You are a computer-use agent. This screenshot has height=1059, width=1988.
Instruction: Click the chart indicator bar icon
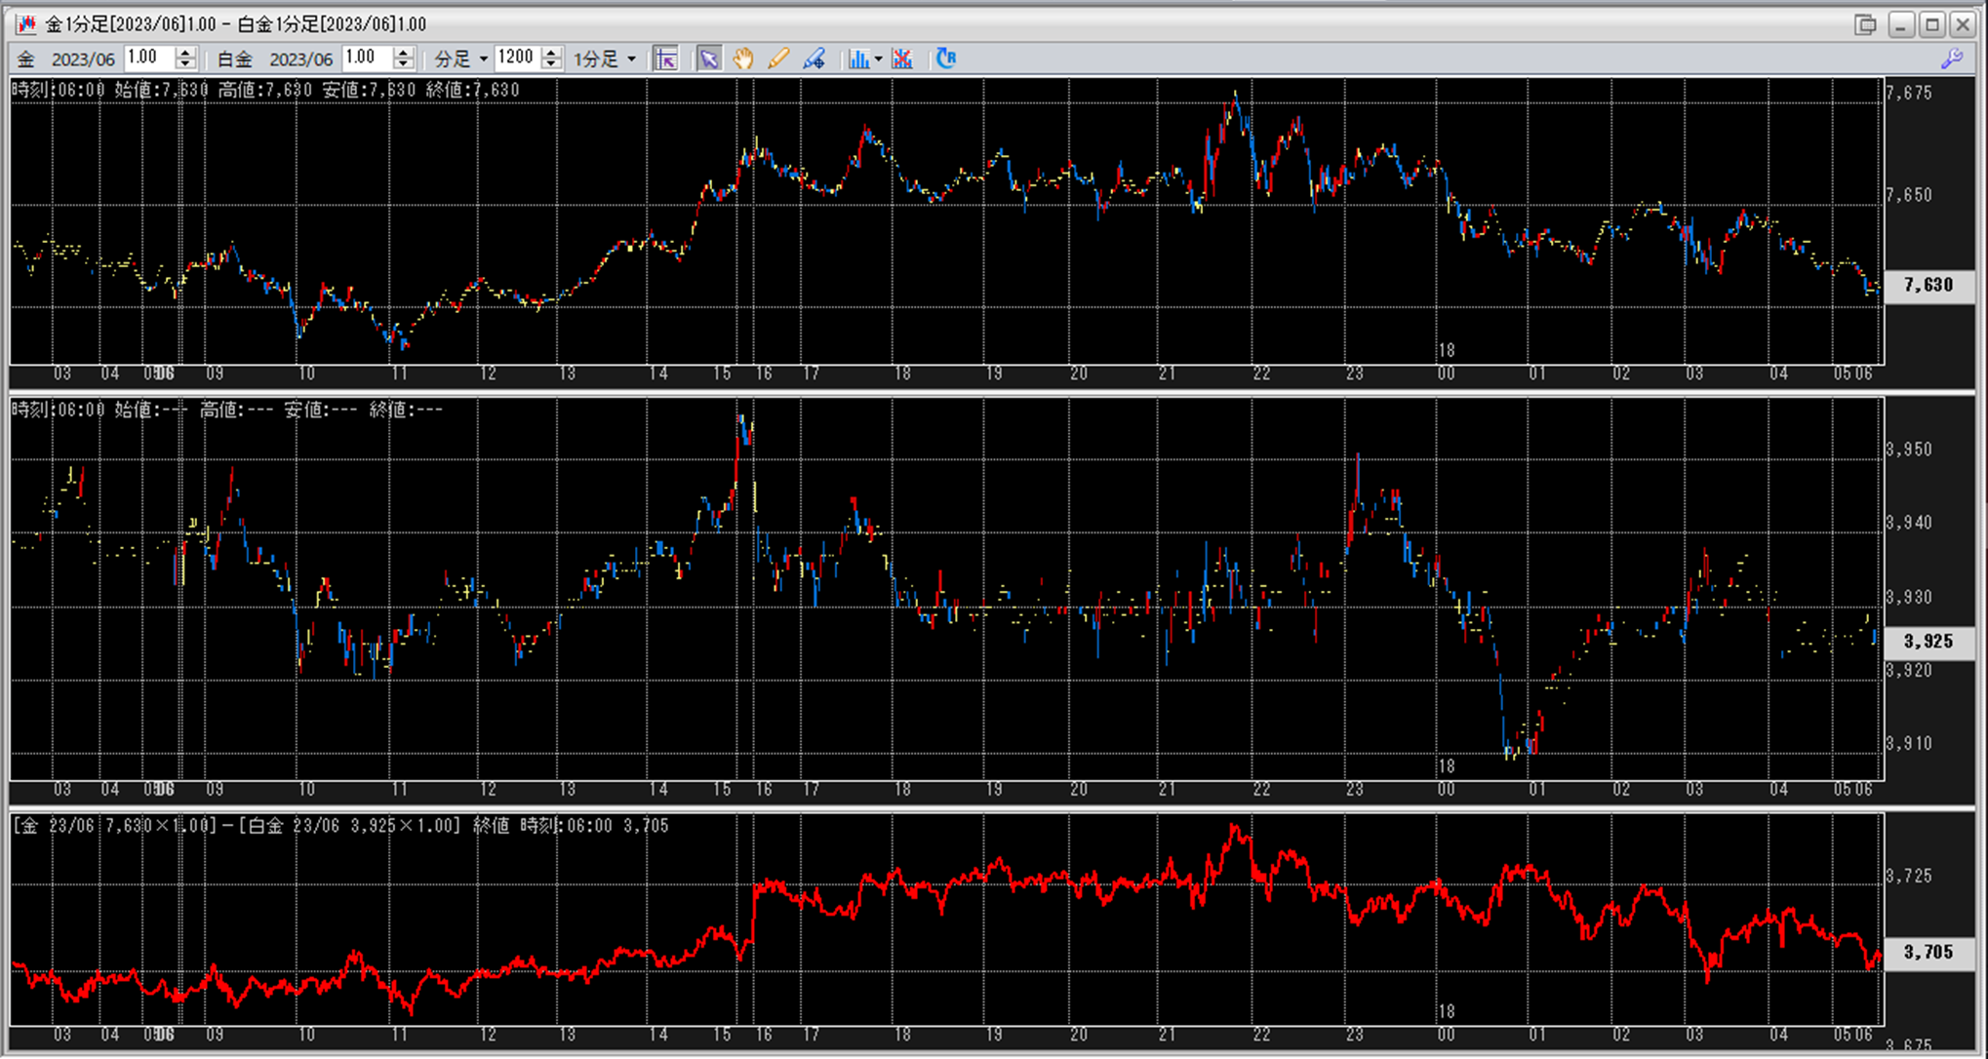click(858, 59)
